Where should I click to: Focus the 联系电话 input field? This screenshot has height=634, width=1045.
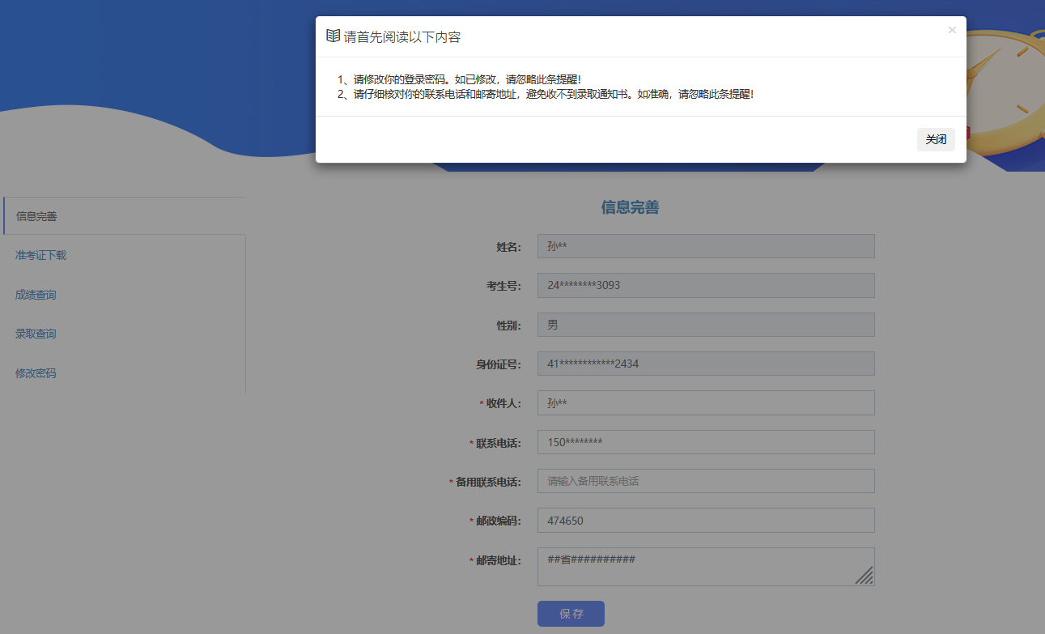pyautogui.click(x=705, y=442)
